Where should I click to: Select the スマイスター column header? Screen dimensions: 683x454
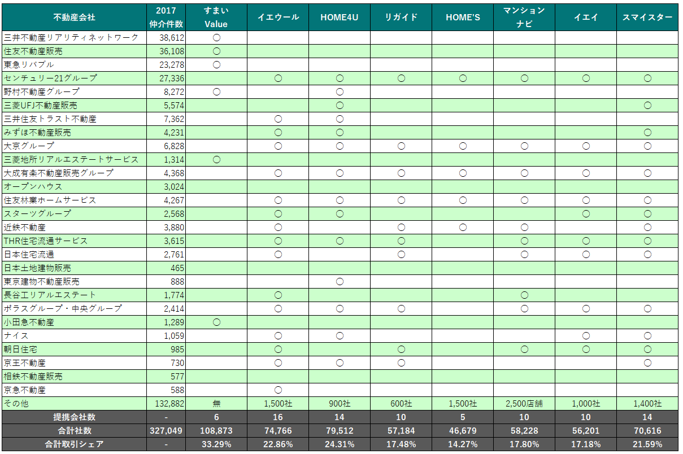(647, 17)
